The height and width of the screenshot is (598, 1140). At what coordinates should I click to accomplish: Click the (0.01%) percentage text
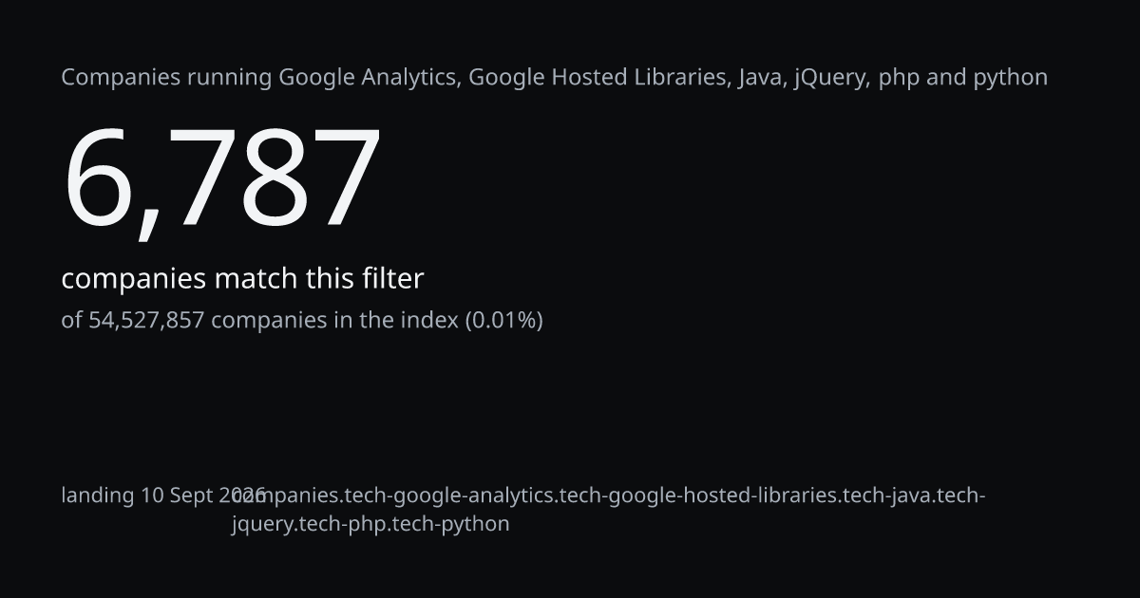click(503, 321)
